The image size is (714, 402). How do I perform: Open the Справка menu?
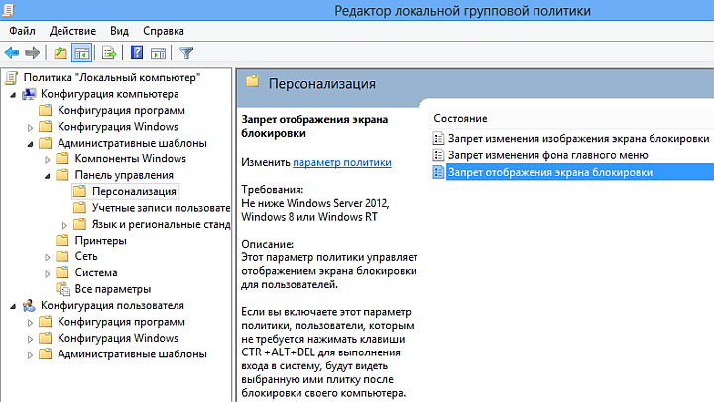pos(164,31)
